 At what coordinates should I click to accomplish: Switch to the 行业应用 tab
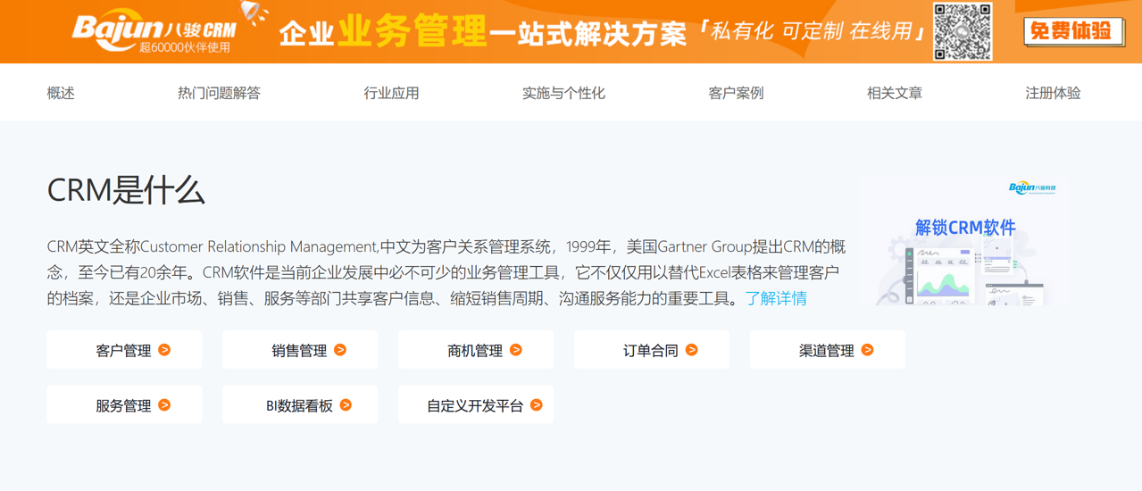pos(391,93)
